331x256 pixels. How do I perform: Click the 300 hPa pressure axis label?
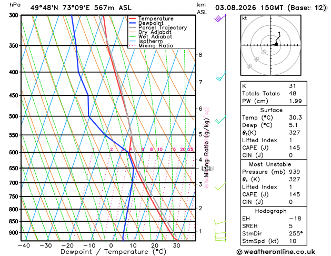click(x=14, y=15)
